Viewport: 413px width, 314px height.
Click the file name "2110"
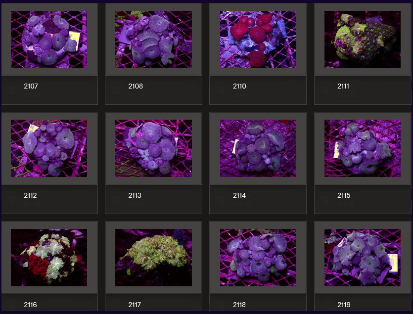(239, 86)
